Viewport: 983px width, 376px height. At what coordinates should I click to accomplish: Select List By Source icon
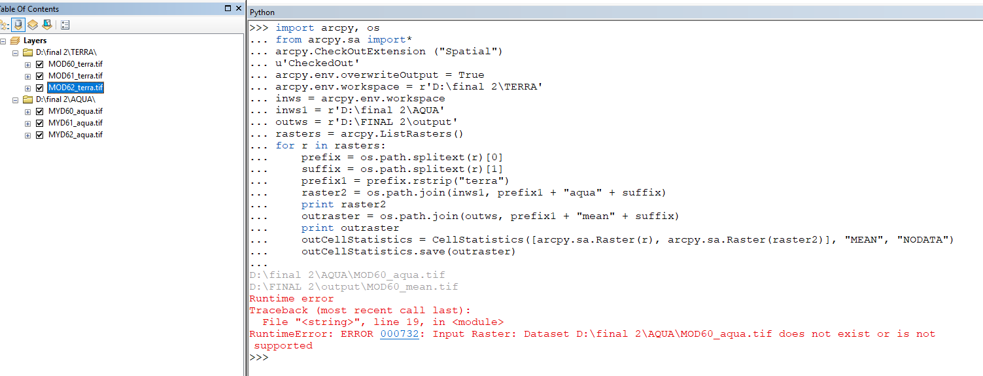(x=18, y=25)
